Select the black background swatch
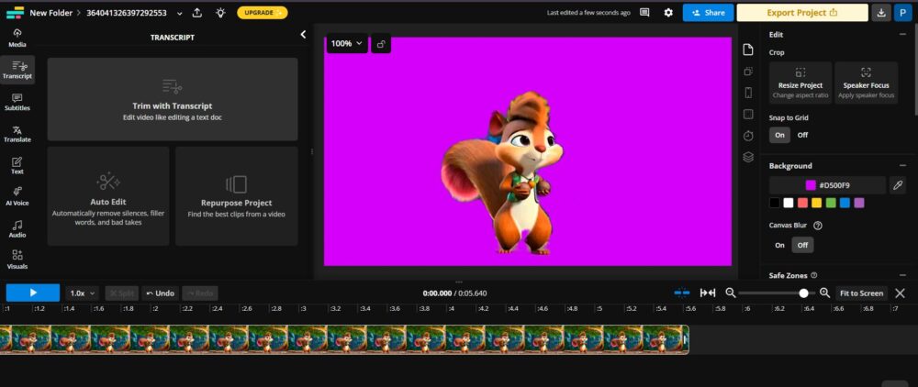The image size is (918, 387). (x=775, y=203)
